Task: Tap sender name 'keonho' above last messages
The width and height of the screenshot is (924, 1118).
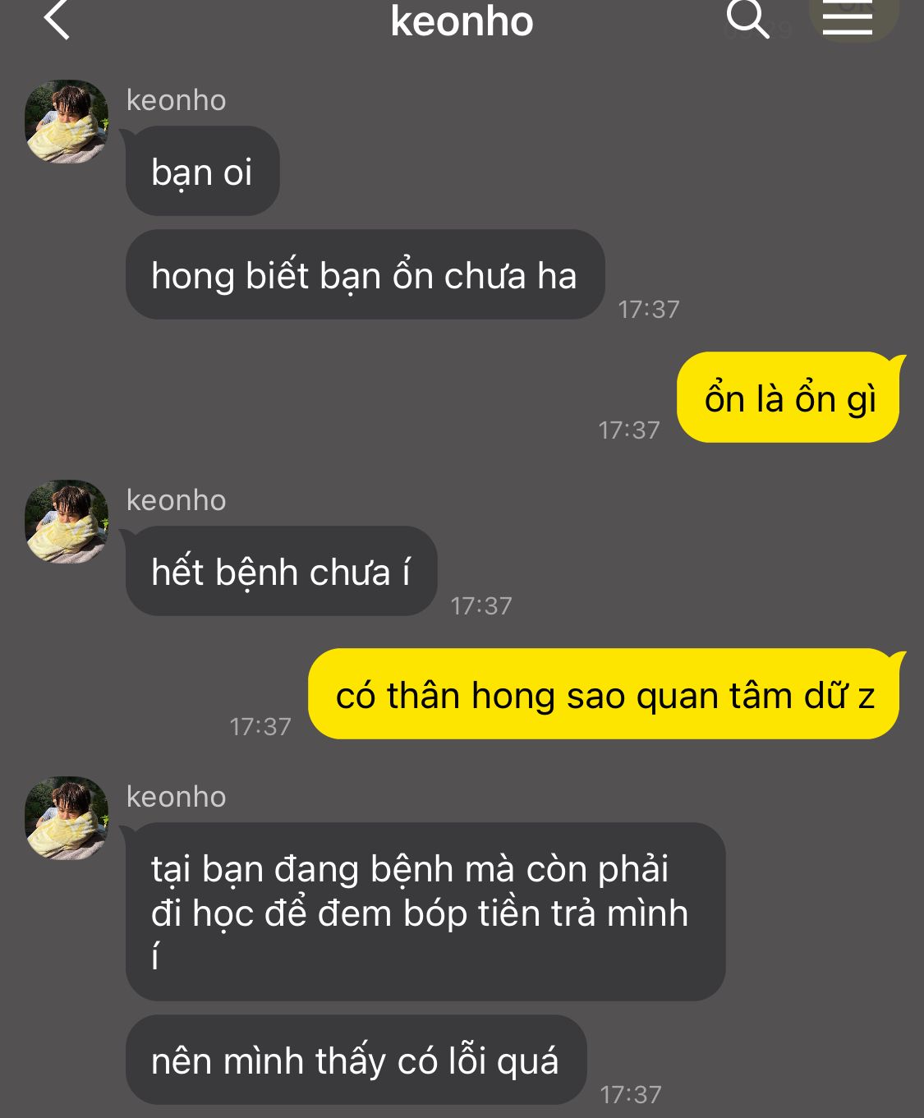Action: (x=176, y=797)
